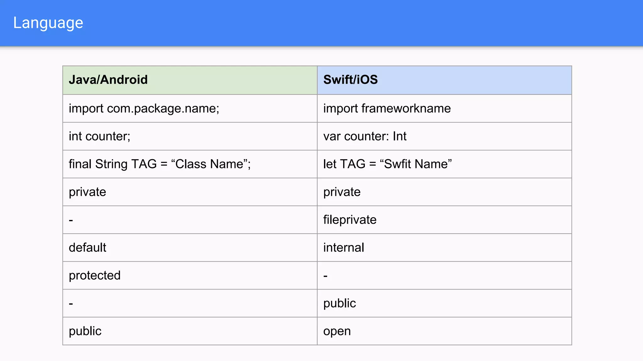The height and width of the screenshot is (361, 643).
Task: Select public in the Swift column
Action: click(x=339, y=303)
